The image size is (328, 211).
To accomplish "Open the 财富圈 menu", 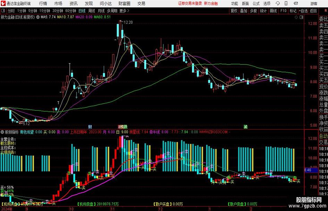I will 124,3.
